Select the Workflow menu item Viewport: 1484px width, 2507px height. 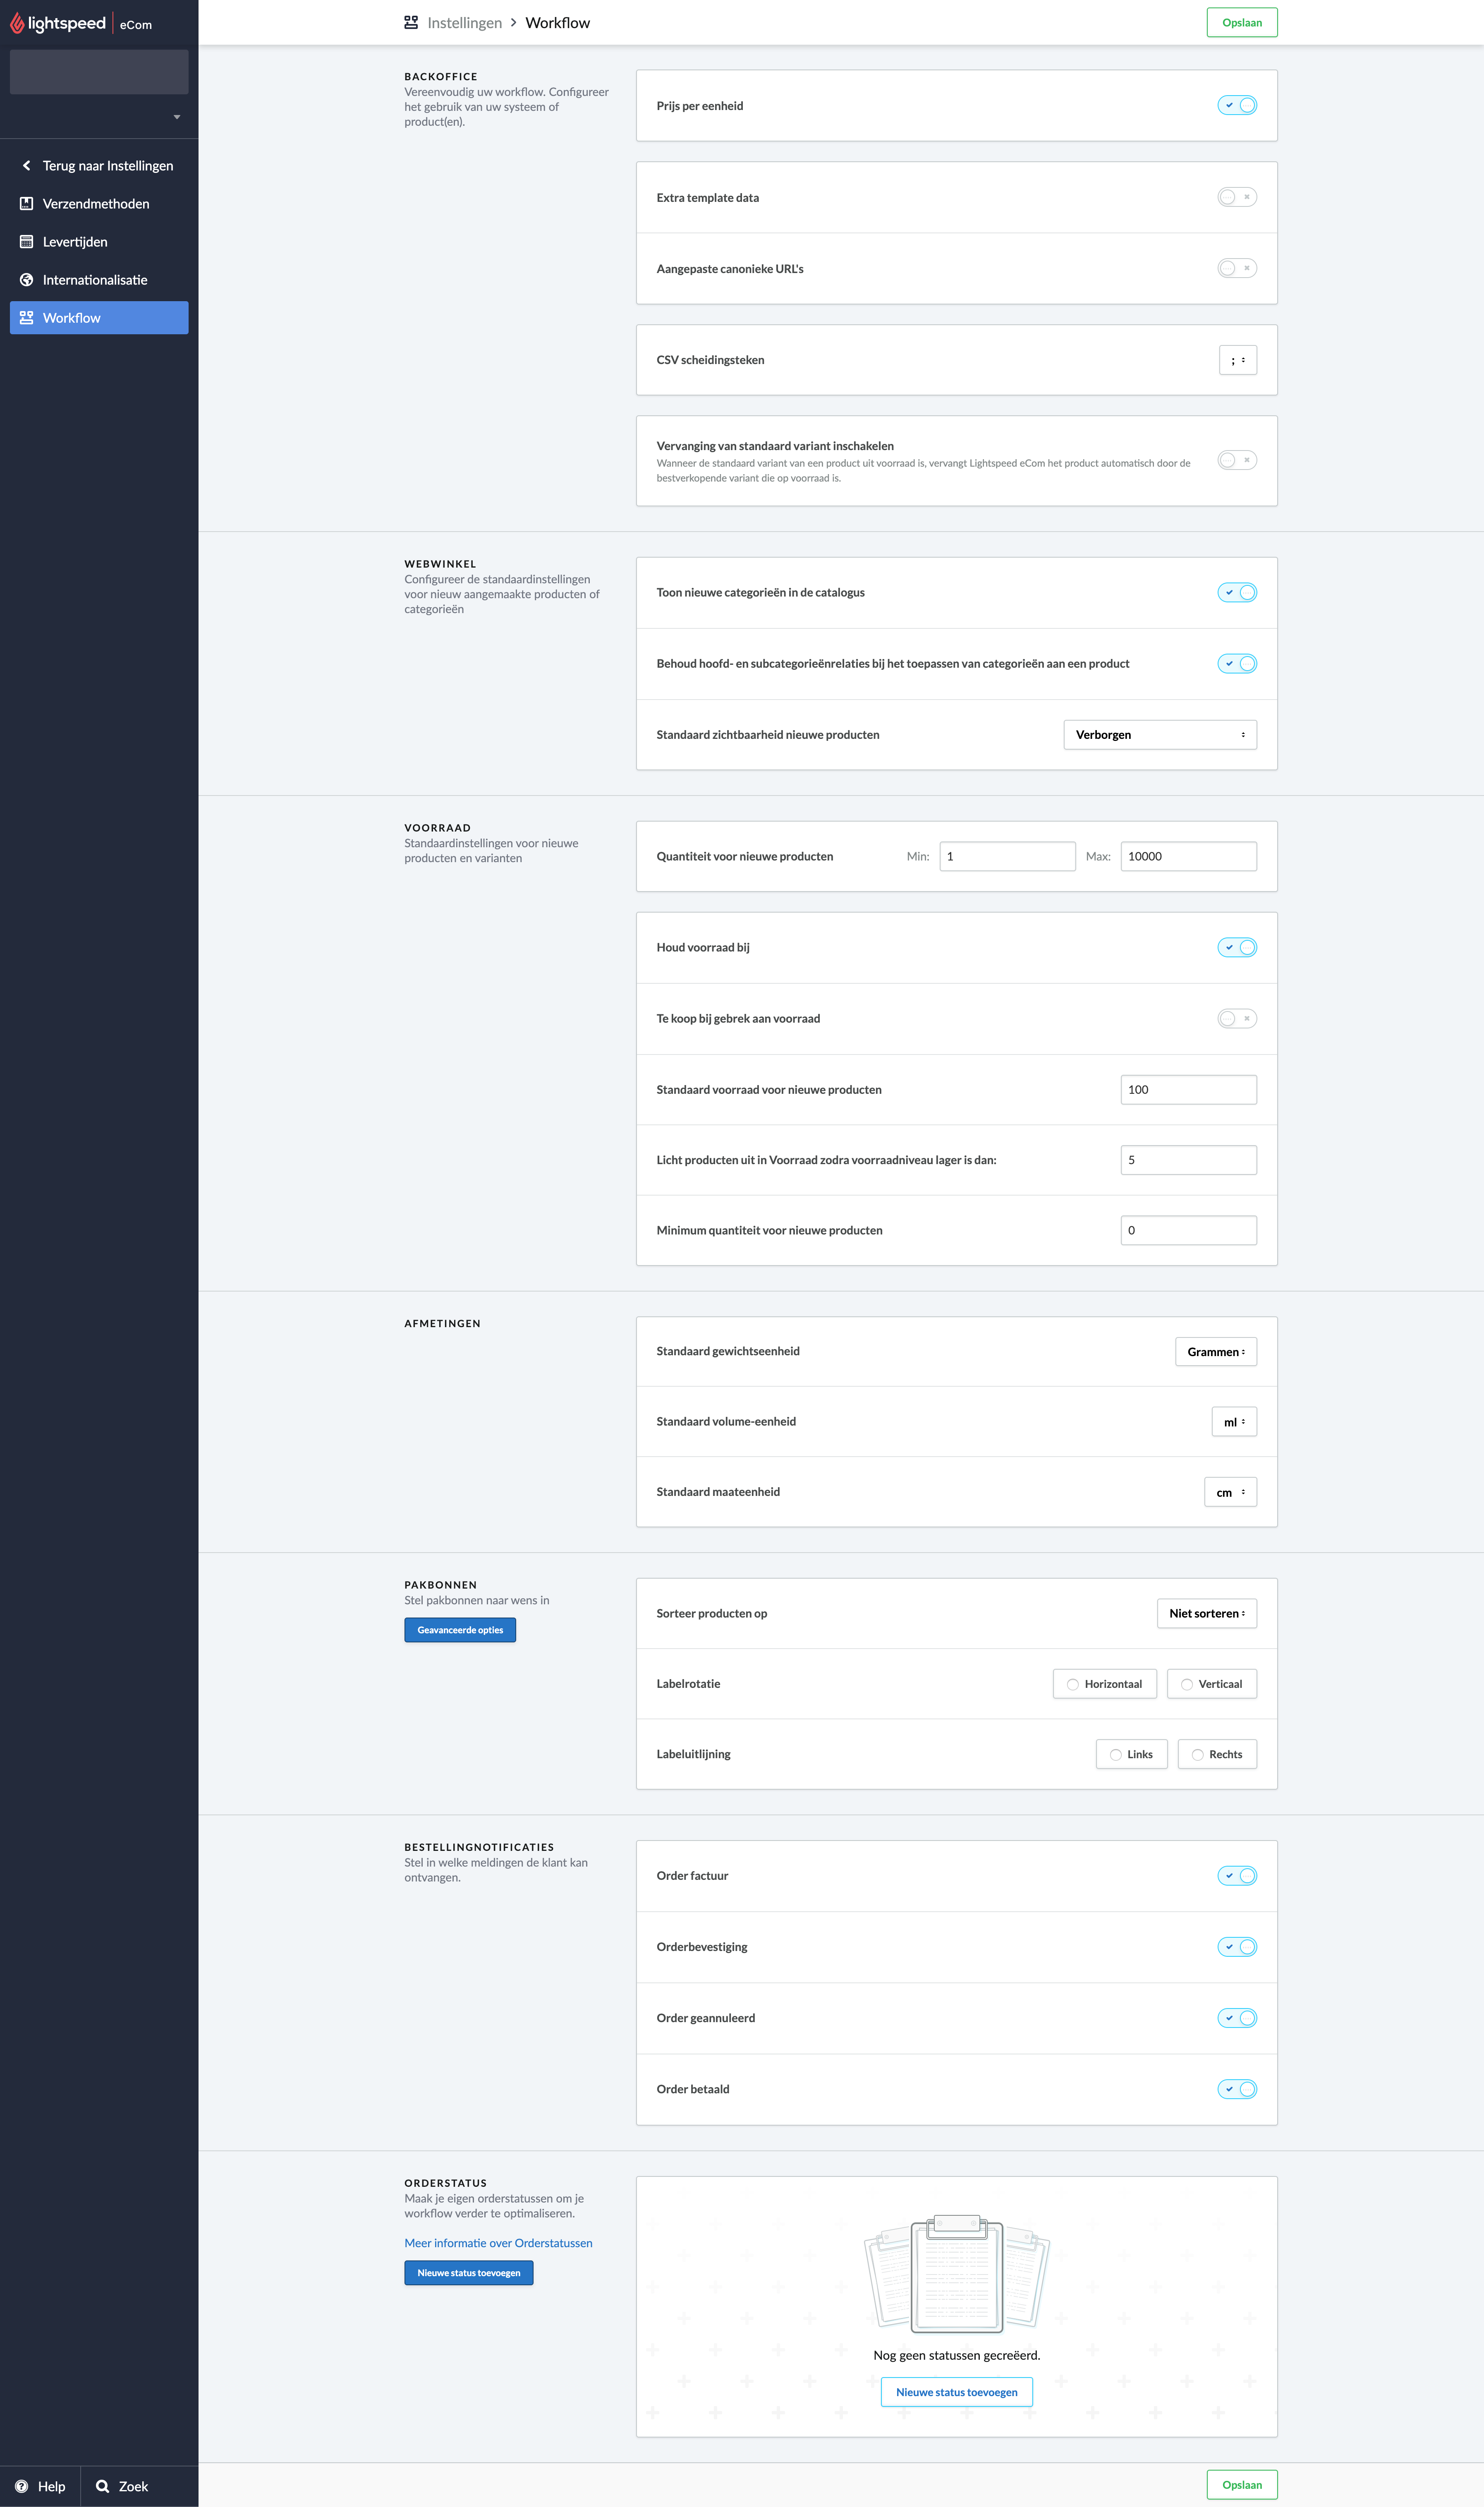coord(99,318)
